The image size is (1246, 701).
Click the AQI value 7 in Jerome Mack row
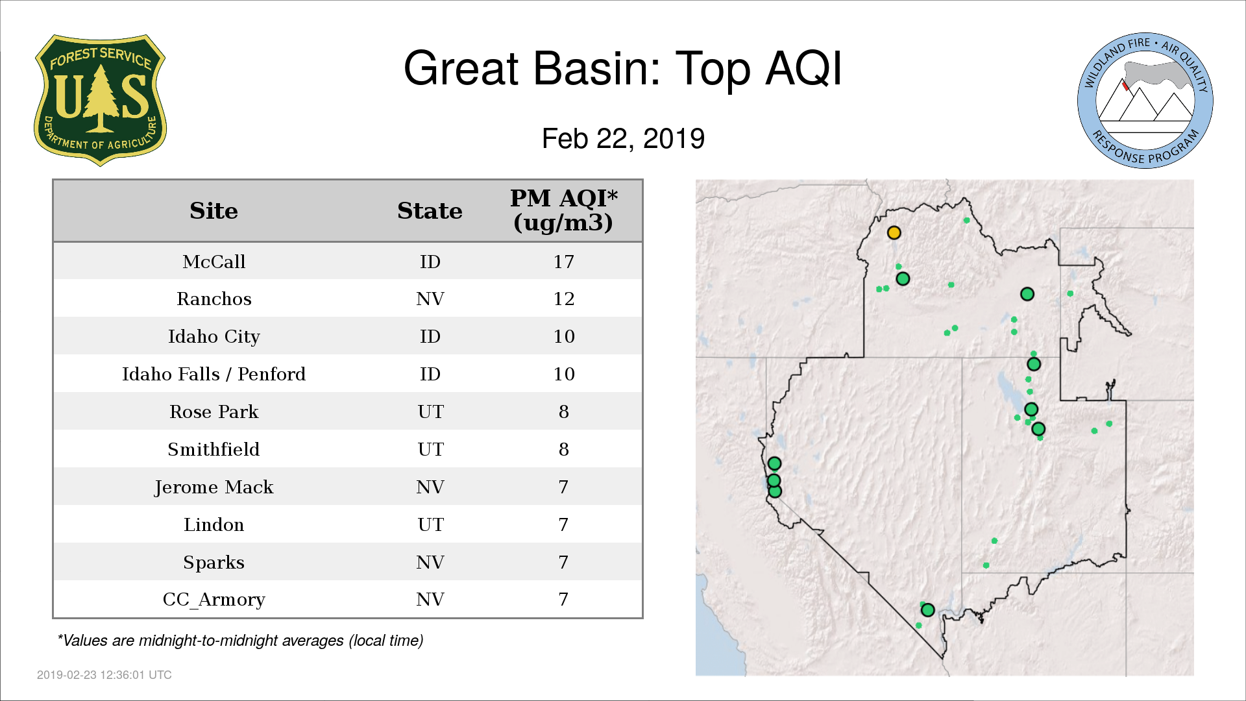(563, 487)
